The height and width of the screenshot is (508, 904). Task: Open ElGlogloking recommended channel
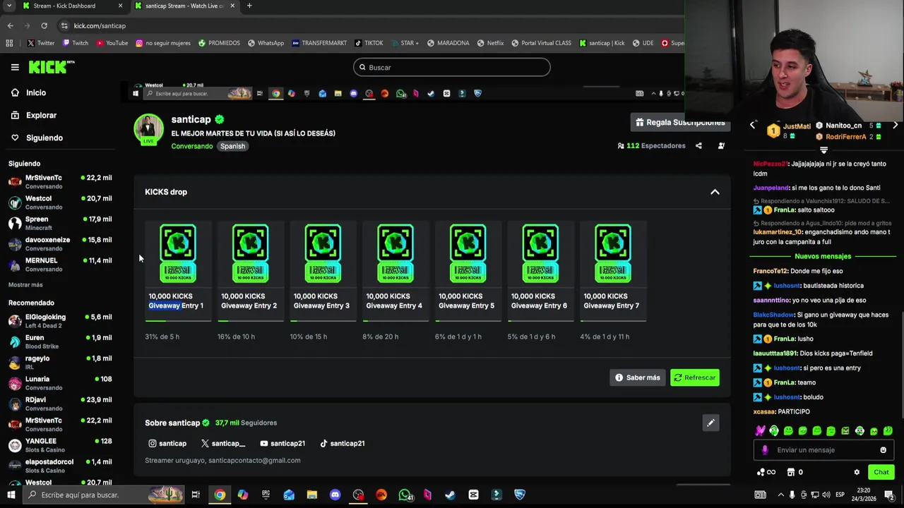tap(60, 321)
